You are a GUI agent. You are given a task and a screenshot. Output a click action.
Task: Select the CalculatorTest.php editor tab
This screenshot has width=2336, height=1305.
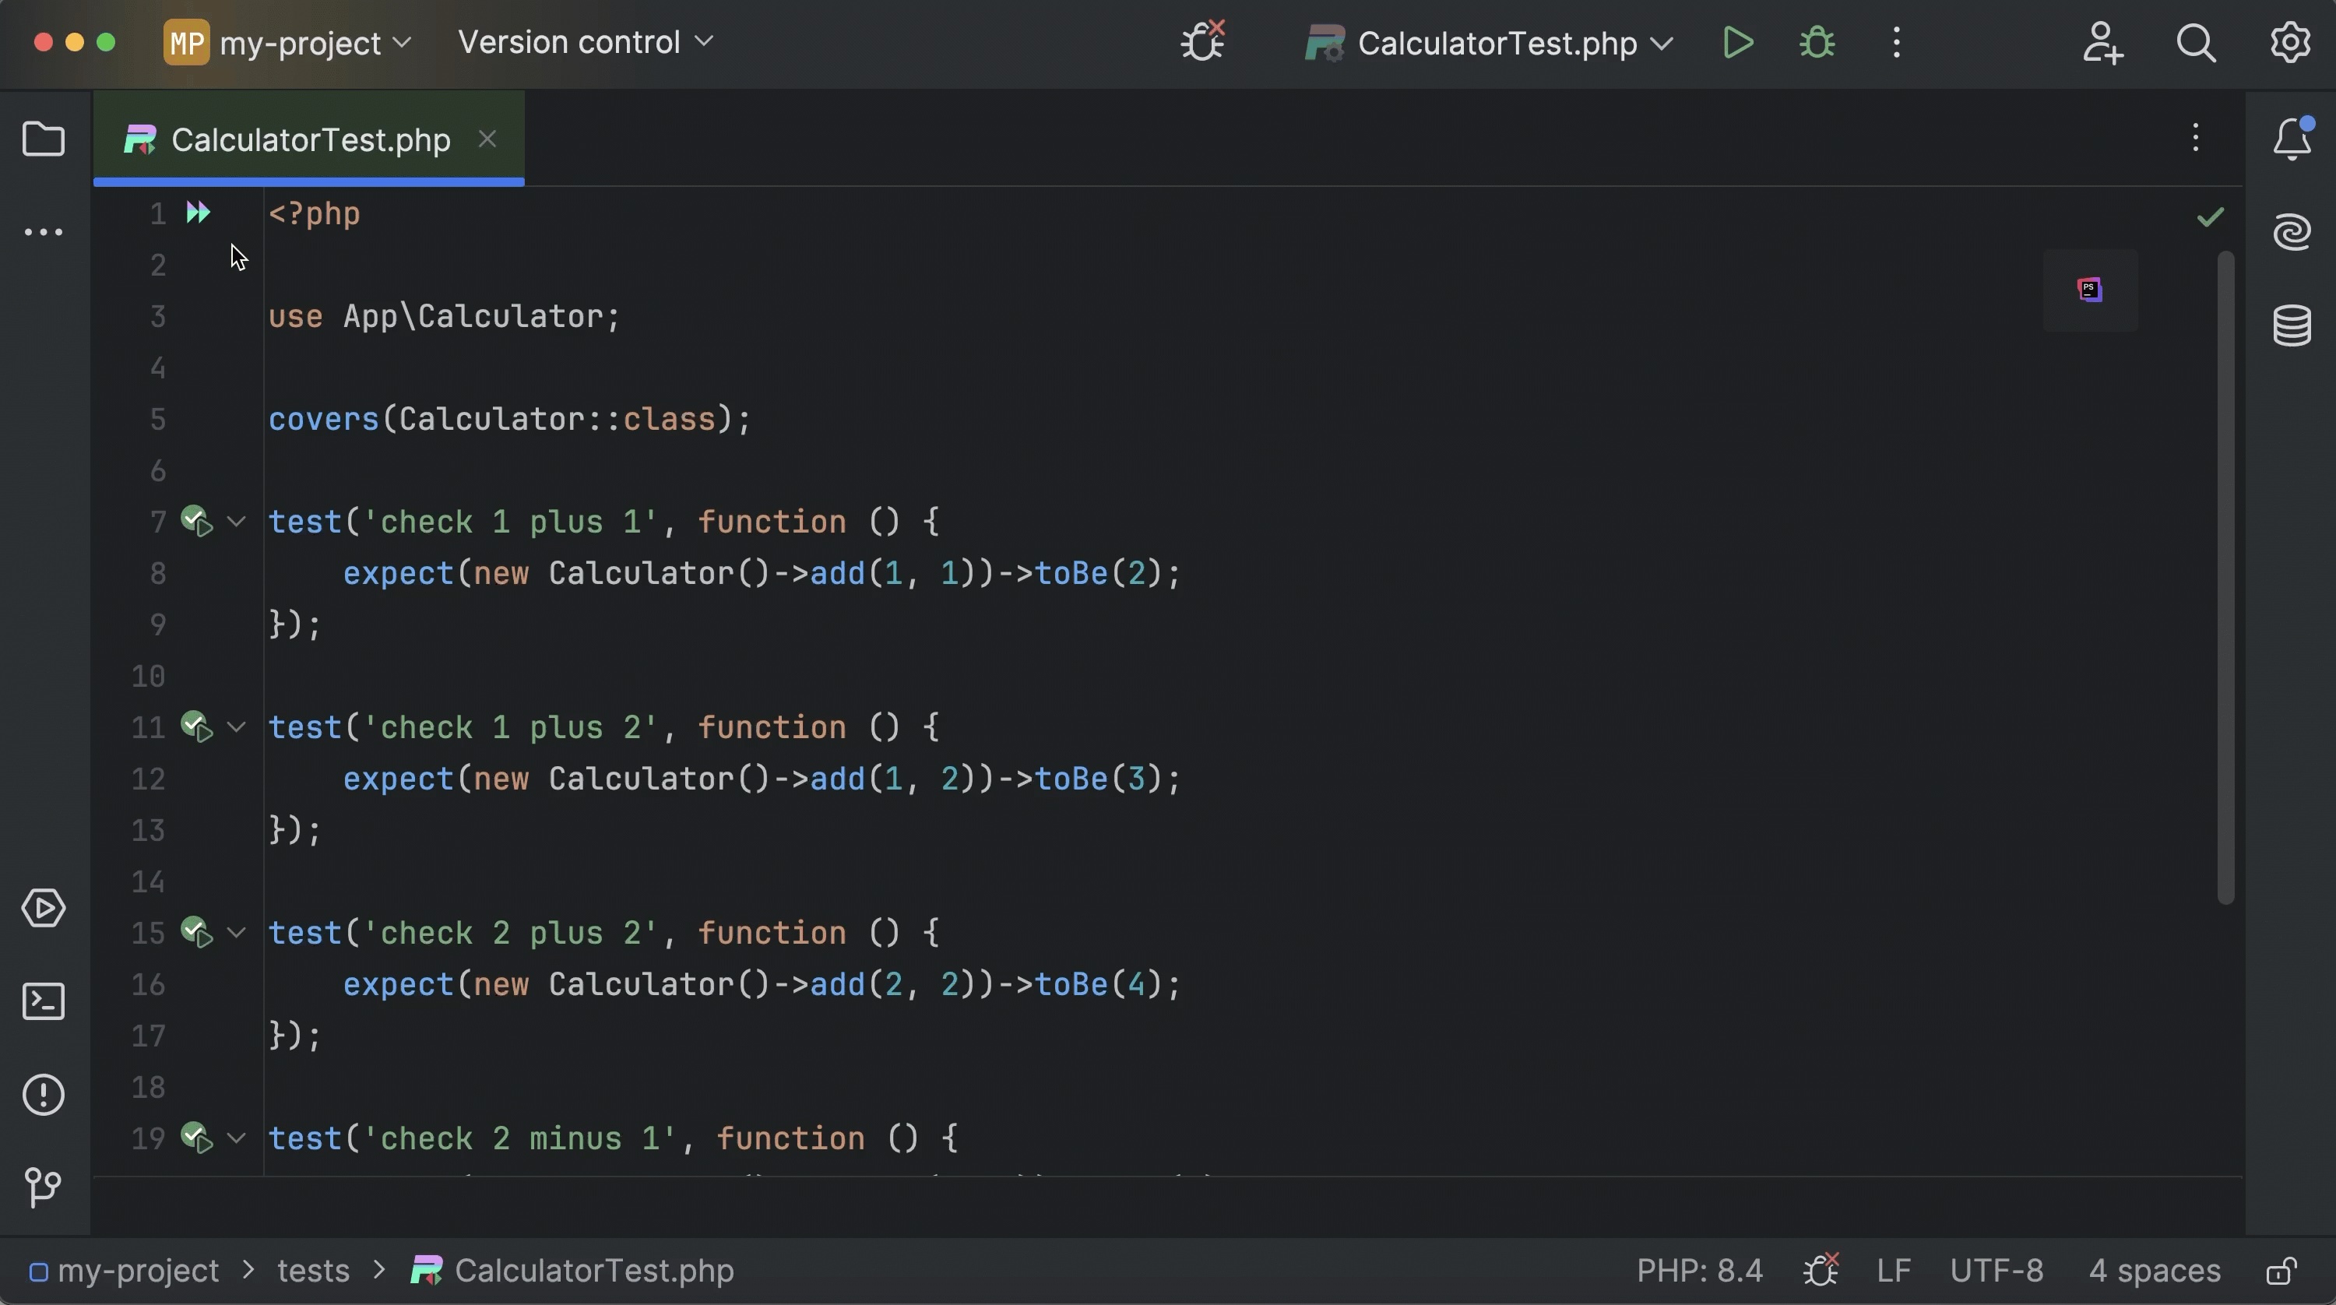pos(299,139)
